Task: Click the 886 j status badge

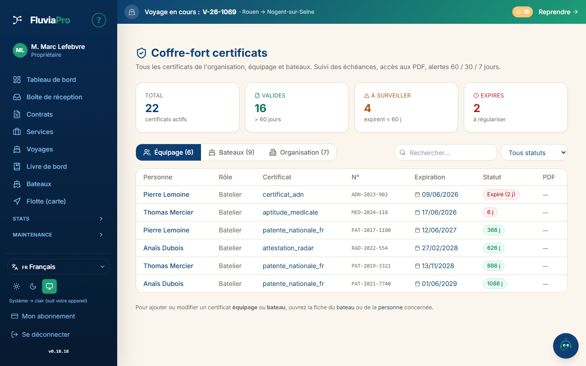Action: 494,266
